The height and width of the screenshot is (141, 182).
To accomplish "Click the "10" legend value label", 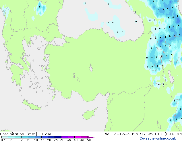I will point(36,140).
